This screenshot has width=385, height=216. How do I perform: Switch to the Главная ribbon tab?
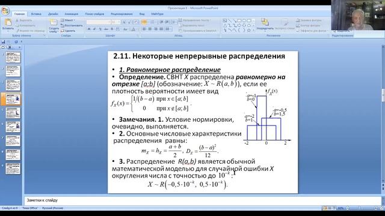[x=19, y=14]
